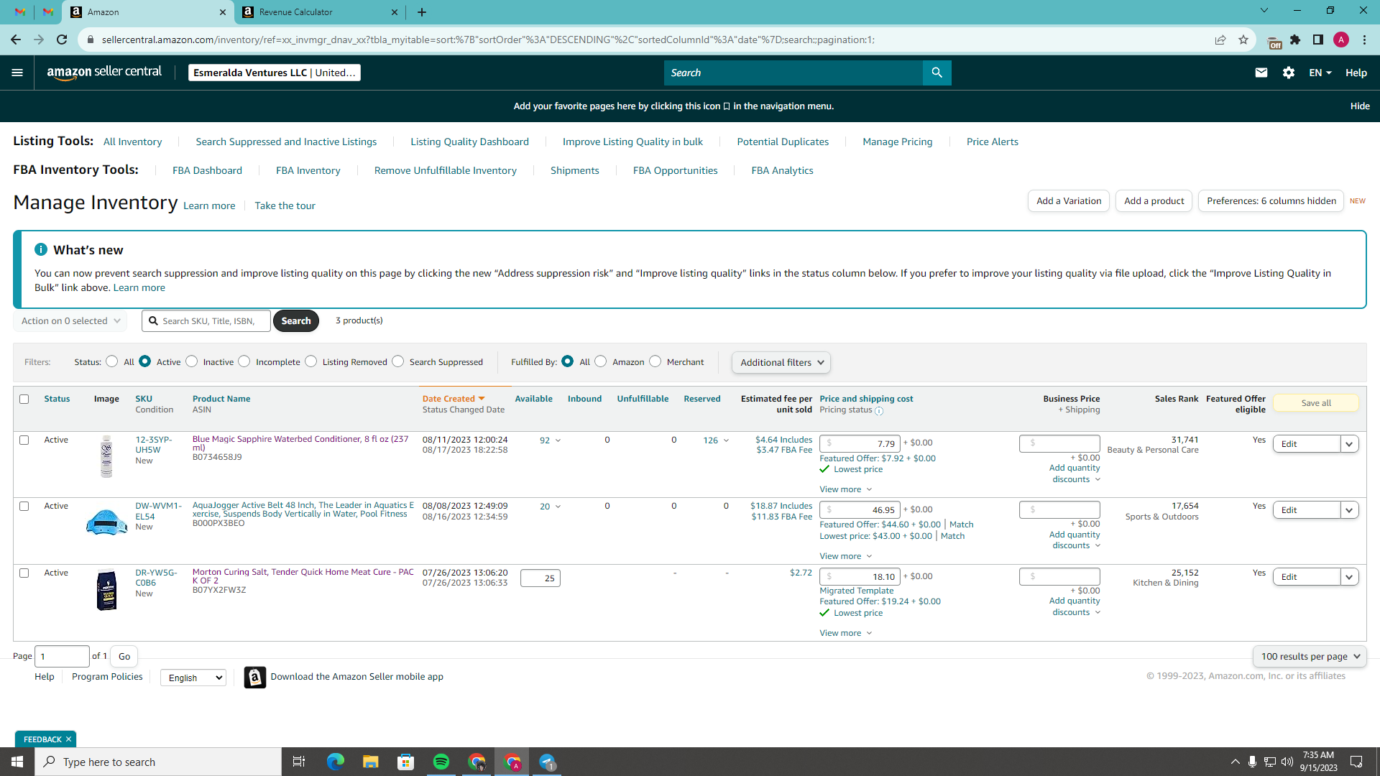This screenshot has width=1380, height=776.
Task: Toggle the select-all rows checkbox
Action: tap(24, 399)
